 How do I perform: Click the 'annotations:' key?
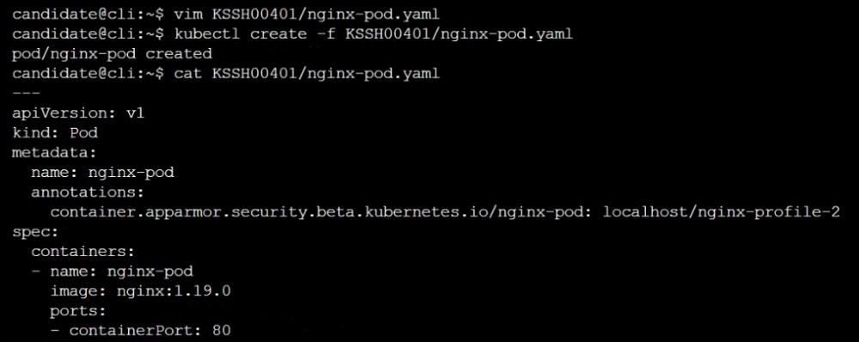88,192
